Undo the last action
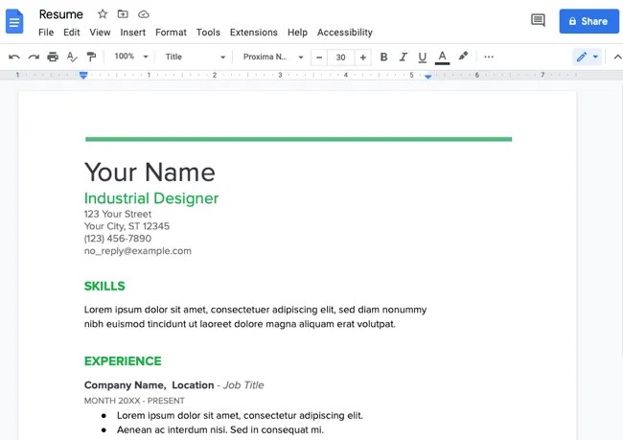Viewport: 623px width, 440px height. point(14,57)
